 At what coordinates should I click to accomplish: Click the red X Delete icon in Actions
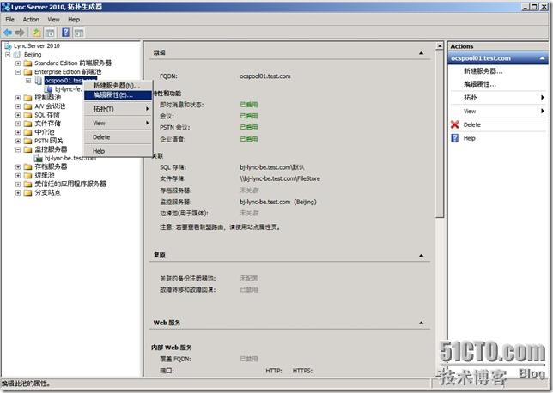455,124
